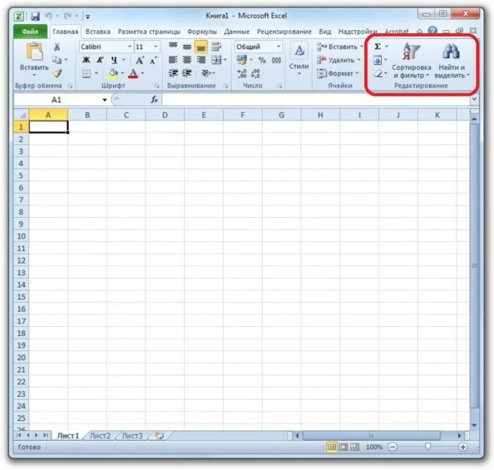Click the text orientation icon
494x470 pixels.
click(x=206, y=73)
